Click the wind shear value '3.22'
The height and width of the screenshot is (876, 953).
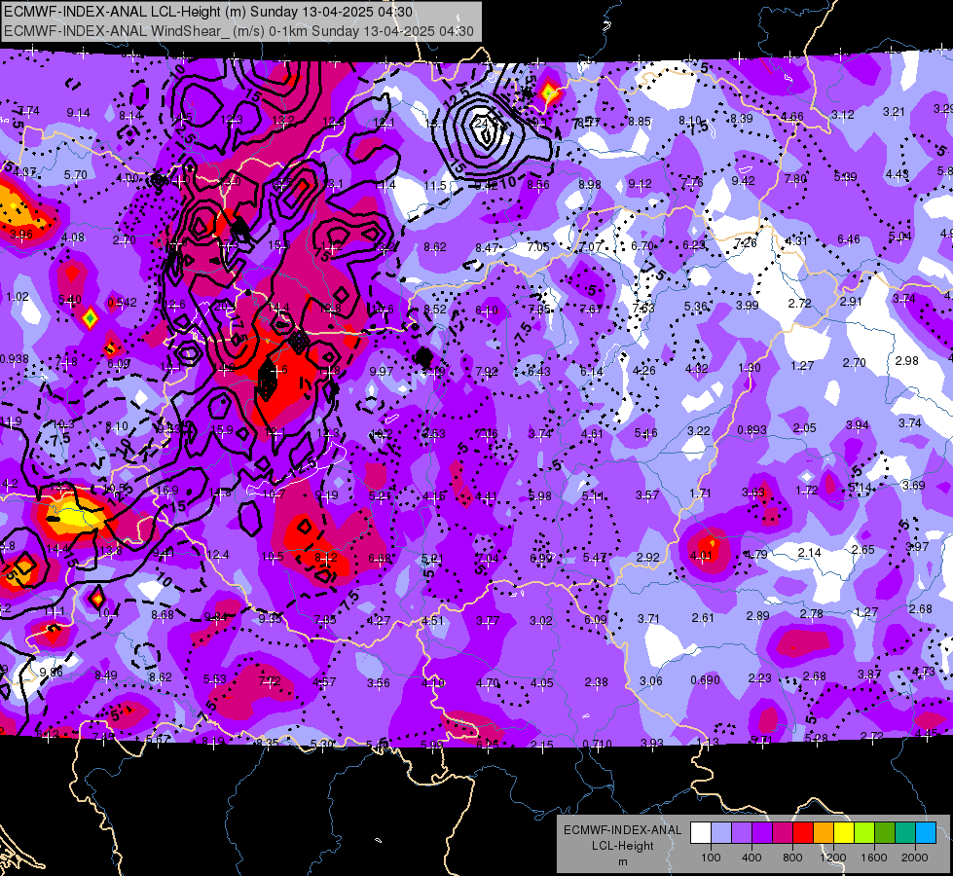[698, 430]
